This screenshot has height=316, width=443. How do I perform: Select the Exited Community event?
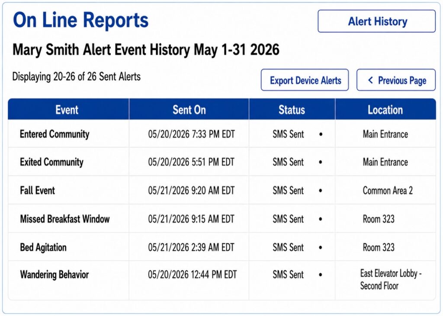click(52, 162)
